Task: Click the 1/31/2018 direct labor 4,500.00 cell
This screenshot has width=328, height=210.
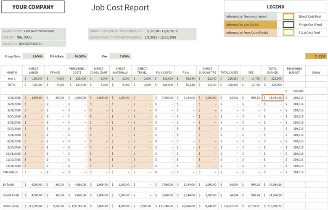Action: tap(34, 98)
